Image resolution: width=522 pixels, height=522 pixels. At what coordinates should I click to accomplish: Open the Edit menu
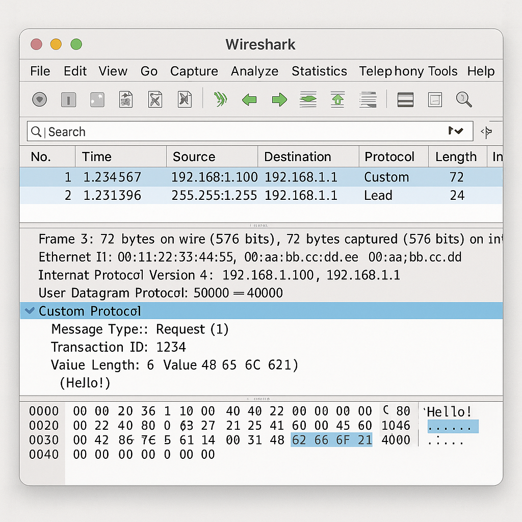tap(75, 71)
